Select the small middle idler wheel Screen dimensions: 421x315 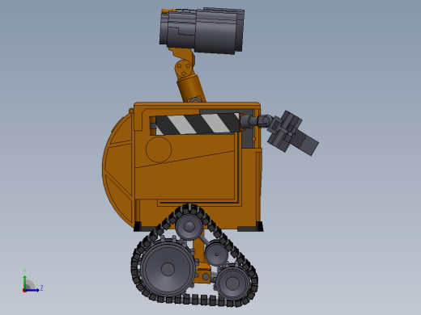216,254
